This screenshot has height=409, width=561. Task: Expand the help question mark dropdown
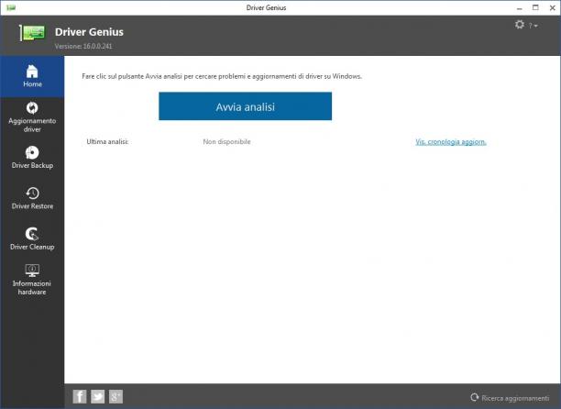[533, 26]
